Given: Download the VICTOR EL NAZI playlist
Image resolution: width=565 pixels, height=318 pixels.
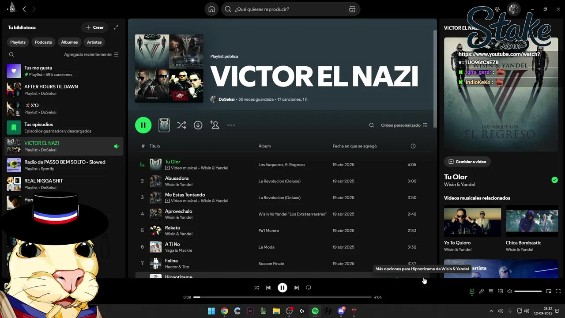Looking at the screenshot, I should [198, 125].
